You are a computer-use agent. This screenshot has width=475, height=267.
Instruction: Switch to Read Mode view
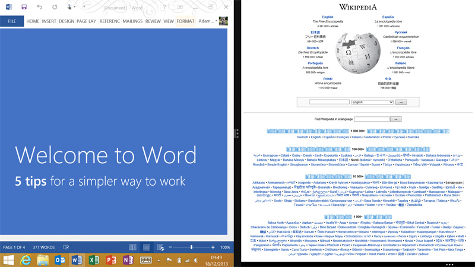coord(132,247)
